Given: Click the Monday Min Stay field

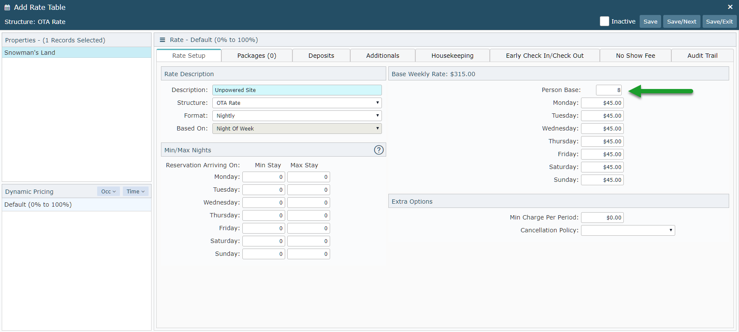Looking at the screenshot, I should [x=264, y=177].
